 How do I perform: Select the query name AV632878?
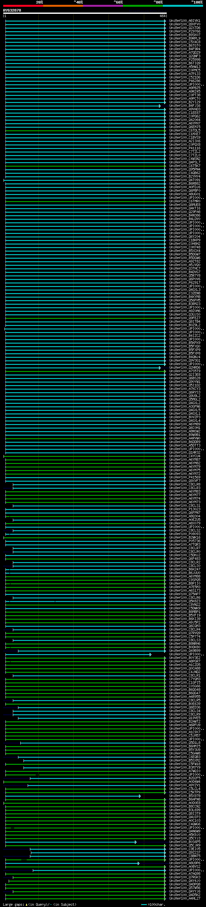12,10
